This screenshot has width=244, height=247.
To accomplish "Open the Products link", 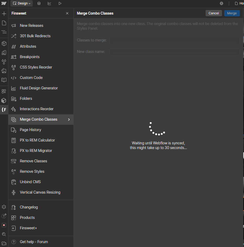I will coord(41,218).
